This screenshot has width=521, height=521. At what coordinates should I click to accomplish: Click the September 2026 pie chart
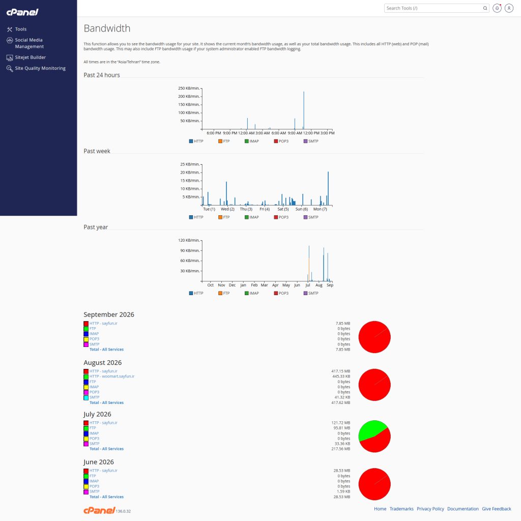click(374, 337)
